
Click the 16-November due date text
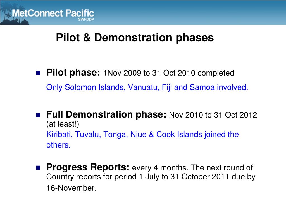point(71,188)
